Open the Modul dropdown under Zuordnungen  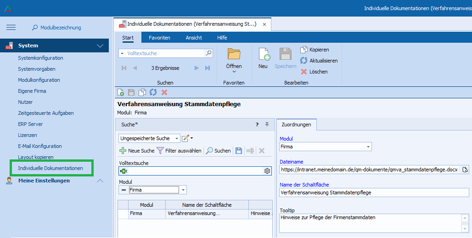[x=368, y=147]
